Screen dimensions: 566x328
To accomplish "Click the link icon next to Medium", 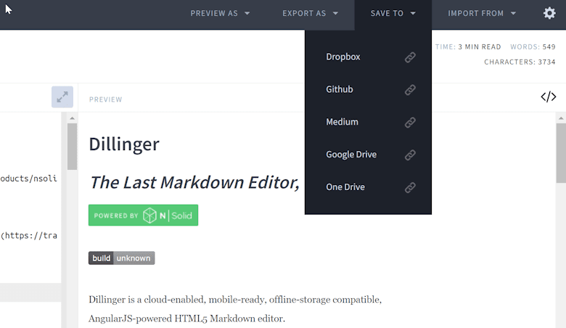I will (x=410, y=123).
